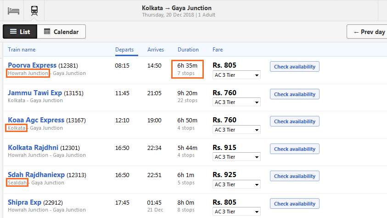Click the Calendar grid icon
The height and width of the screenshot is (218, 387).
[x=47, y=32]
